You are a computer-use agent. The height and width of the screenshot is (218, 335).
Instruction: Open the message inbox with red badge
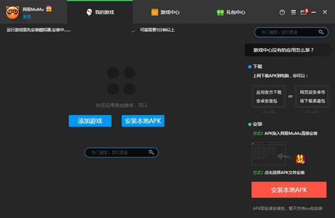304,12
